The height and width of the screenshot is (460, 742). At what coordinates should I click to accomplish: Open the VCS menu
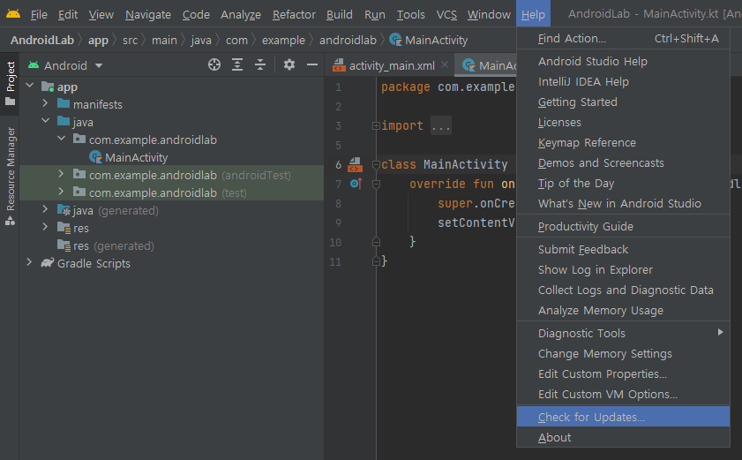point(446,15)
